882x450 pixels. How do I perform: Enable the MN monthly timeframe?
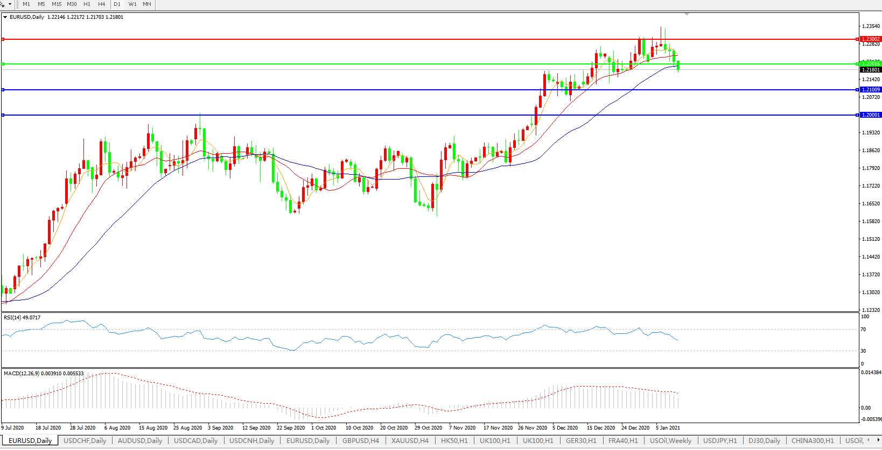tap(147, 4)
